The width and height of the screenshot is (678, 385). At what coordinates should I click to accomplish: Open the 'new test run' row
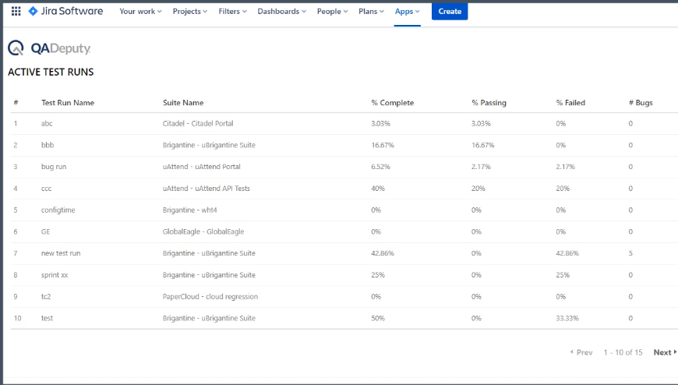(x=61, y=253)
